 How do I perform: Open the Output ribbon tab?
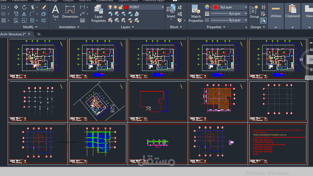click(x=68, y=1)
